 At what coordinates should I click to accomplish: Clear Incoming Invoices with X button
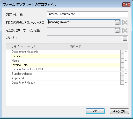tap(125, 23)
